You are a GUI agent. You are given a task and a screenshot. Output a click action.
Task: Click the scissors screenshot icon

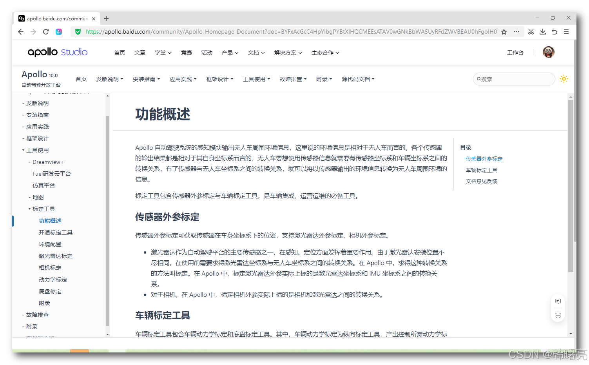[531, 32]
